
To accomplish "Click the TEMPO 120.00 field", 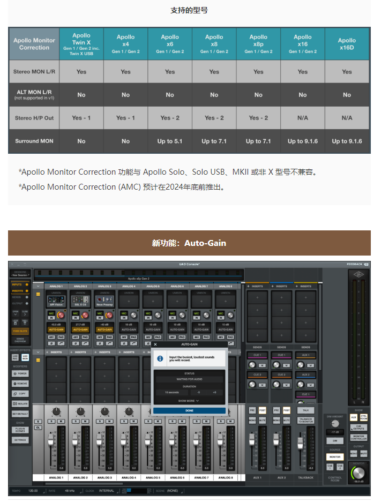I will [33, 491].
